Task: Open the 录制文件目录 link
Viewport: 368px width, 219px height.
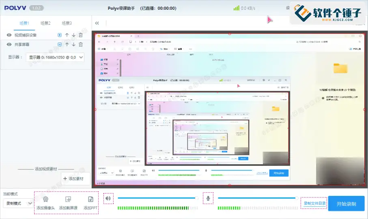Action: [314, 203]
